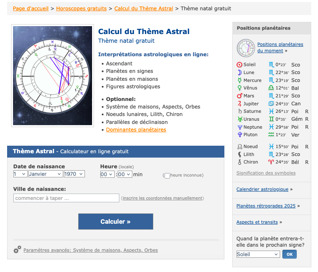Screen dimensions: 318x272
Task: Click the Pluton glyph icon
Action: 240,135
